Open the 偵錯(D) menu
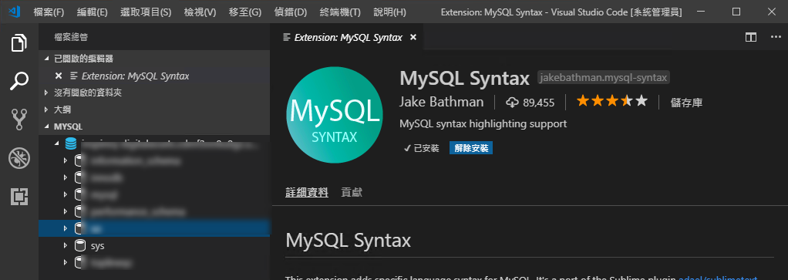This screenshot has height=280, width=788. click(x=291, y=12)
